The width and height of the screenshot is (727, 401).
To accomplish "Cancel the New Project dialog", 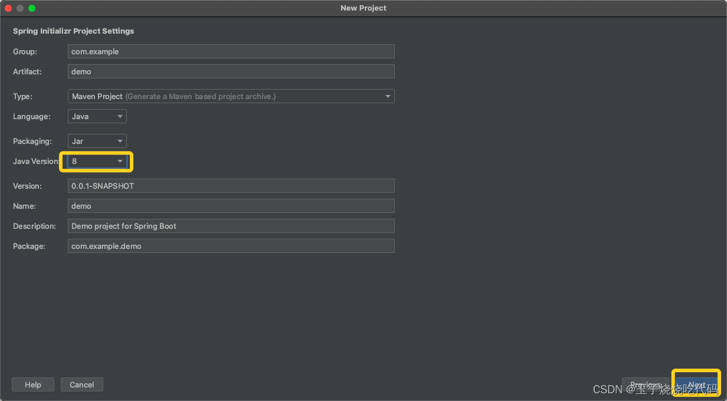I will pos(82,384).
